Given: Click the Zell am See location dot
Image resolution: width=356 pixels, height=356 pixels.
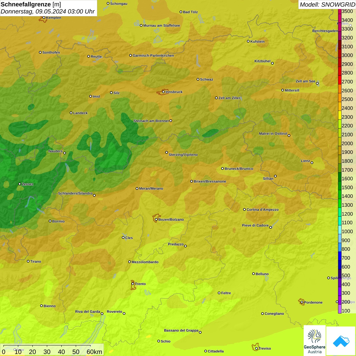Looking at the screenshot, I should pos(317,83).
